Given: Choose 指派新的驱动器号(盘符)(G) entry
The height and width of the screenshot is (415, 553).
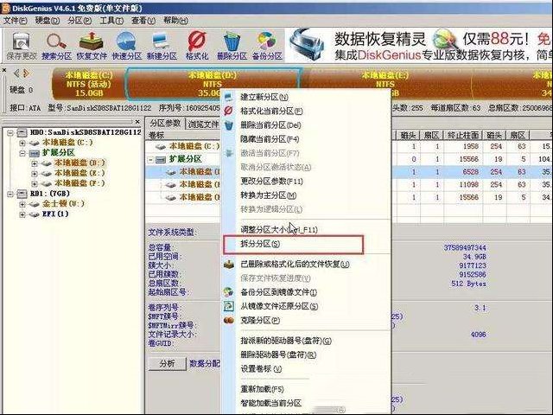Looking at the screenshot, I should (x=286, y=341).
